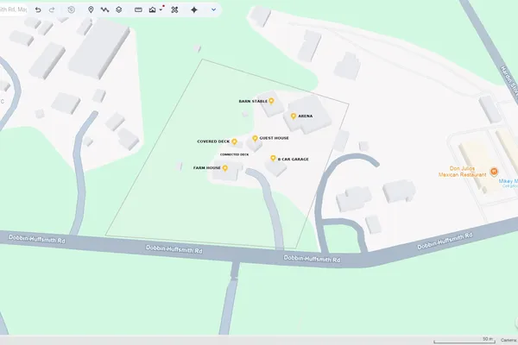Open the map layers stack icon
The image size is (518, 345).
pos(119,9)
